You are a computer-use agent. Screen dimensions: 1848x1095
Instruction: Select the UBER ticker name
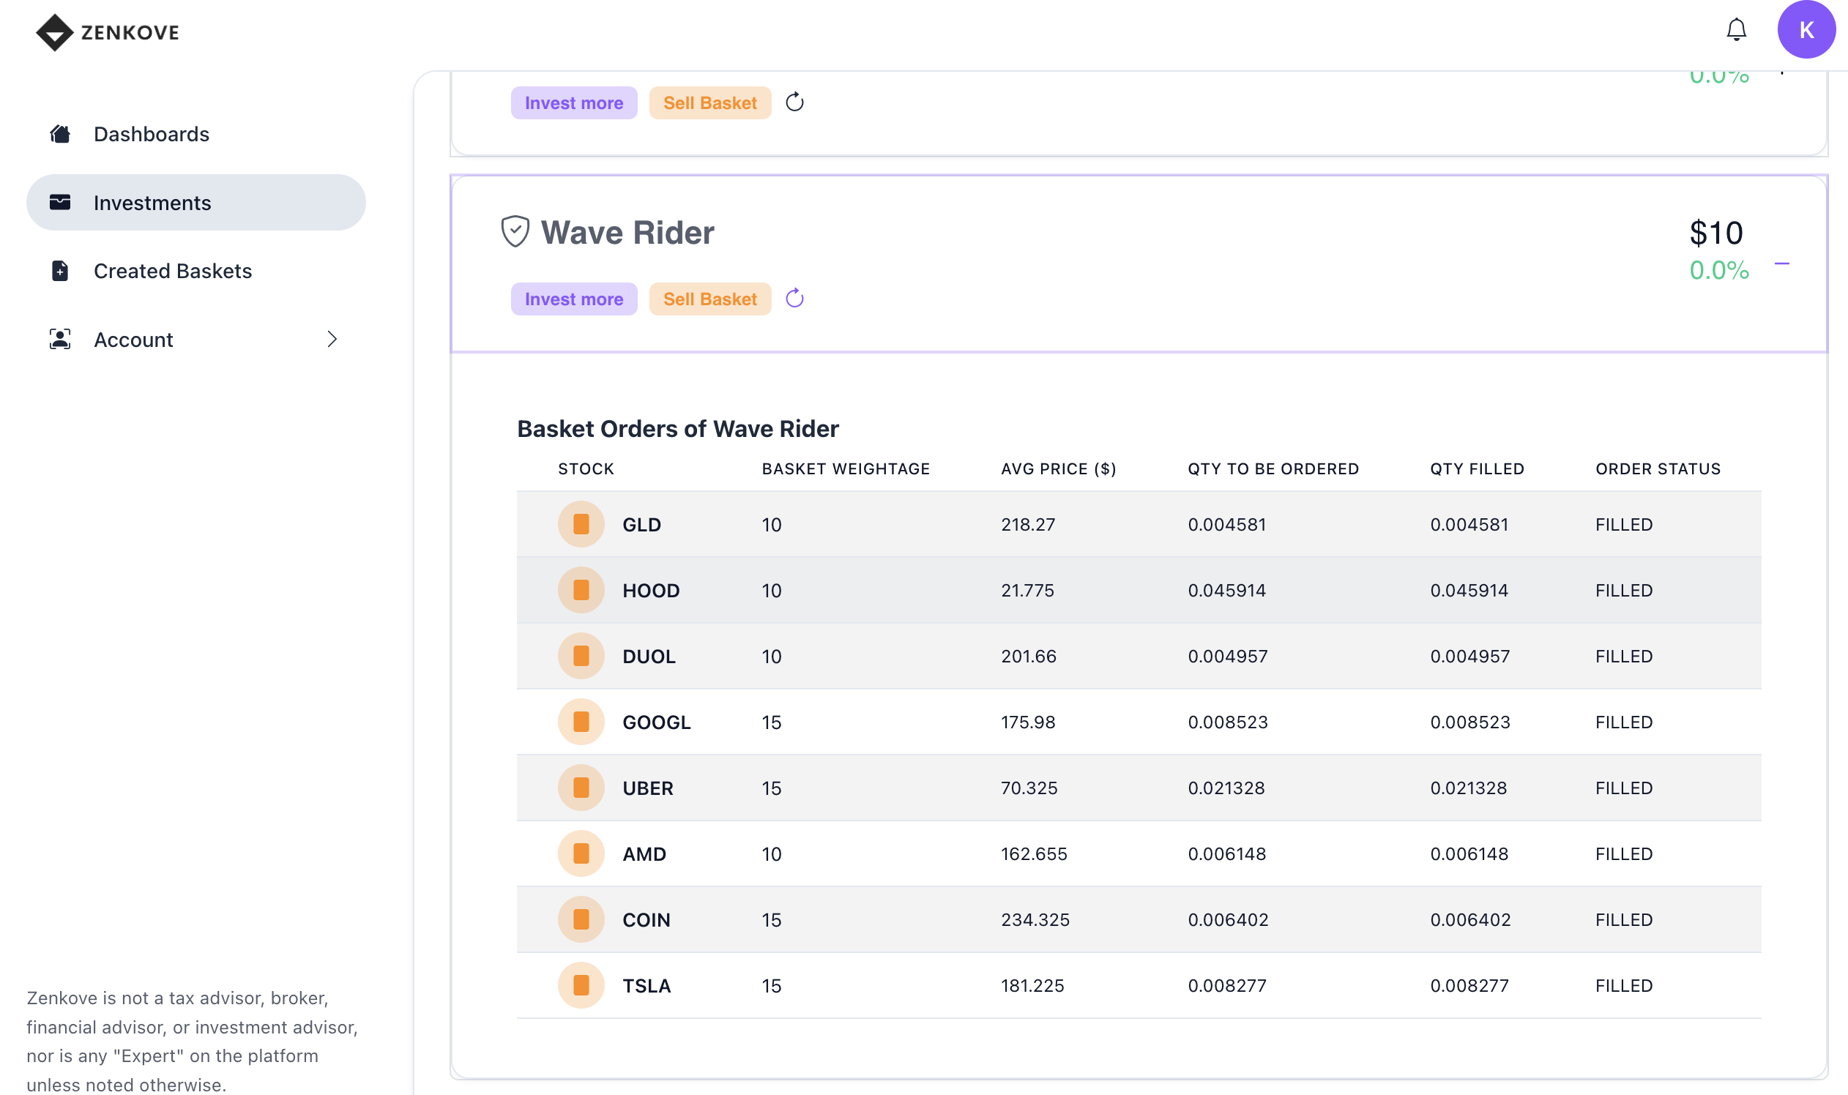coord(647,788)
